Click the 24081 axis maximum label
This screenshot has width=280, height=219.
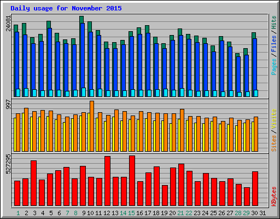point(8,24)
